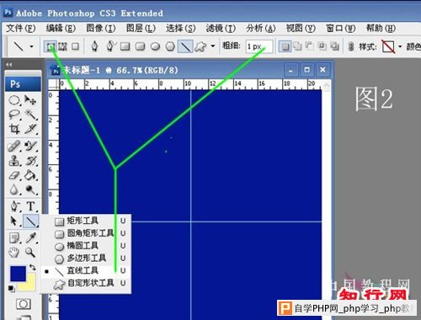
Task: Enable Shape Layers mode in options bar
Action: tap(51, 46)
